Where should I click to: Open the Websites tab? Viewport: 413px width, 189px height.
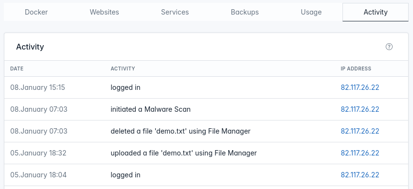coord(104,12)
